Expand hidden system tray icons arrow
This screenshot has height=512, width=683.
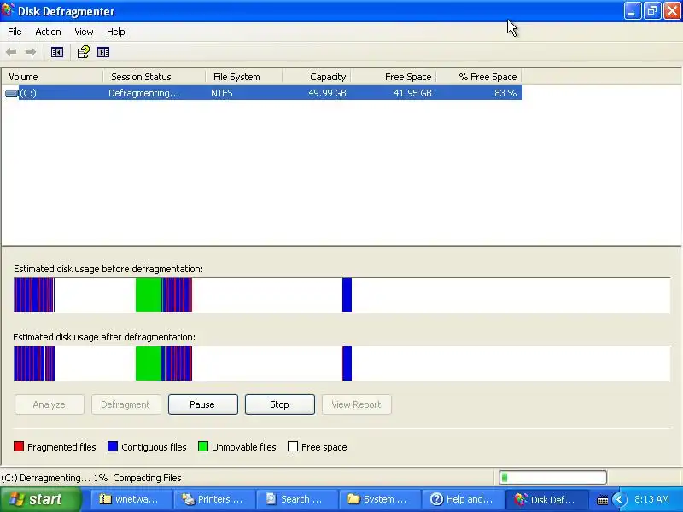click(x=619, y=499)
